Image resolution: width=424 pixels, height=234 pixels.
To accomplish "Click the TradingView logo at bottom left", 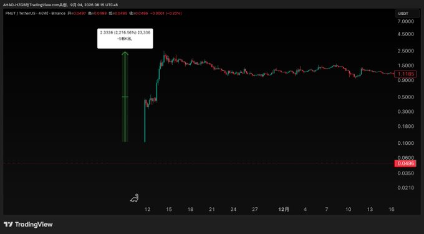I will [28, 224].
